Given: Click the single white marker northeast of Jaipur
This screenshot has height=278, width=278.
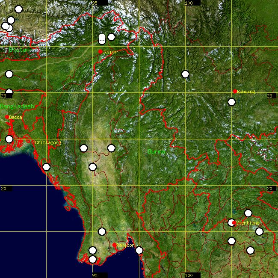Looking at the screenshot, I should pyautogui.click(x=111, y=37).
